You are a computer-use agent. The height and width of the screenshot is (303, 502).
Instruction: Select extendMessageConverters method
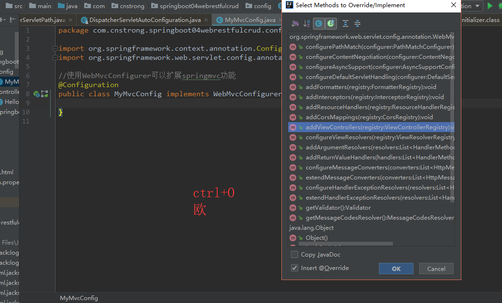click(371, 178)
